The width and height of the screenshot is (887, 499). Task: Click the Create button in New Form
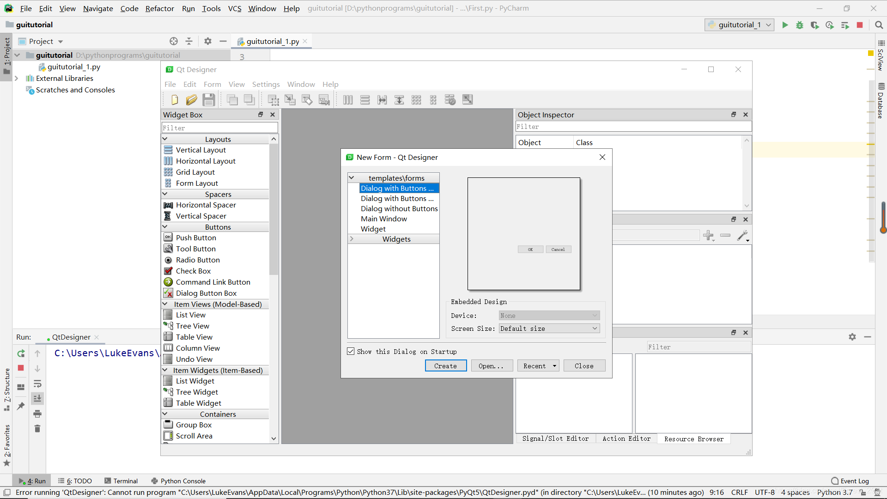(445, 365)
